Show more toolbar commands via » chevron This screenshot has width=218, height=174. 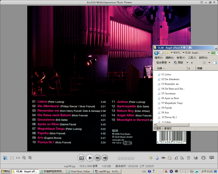coord(192,63)
